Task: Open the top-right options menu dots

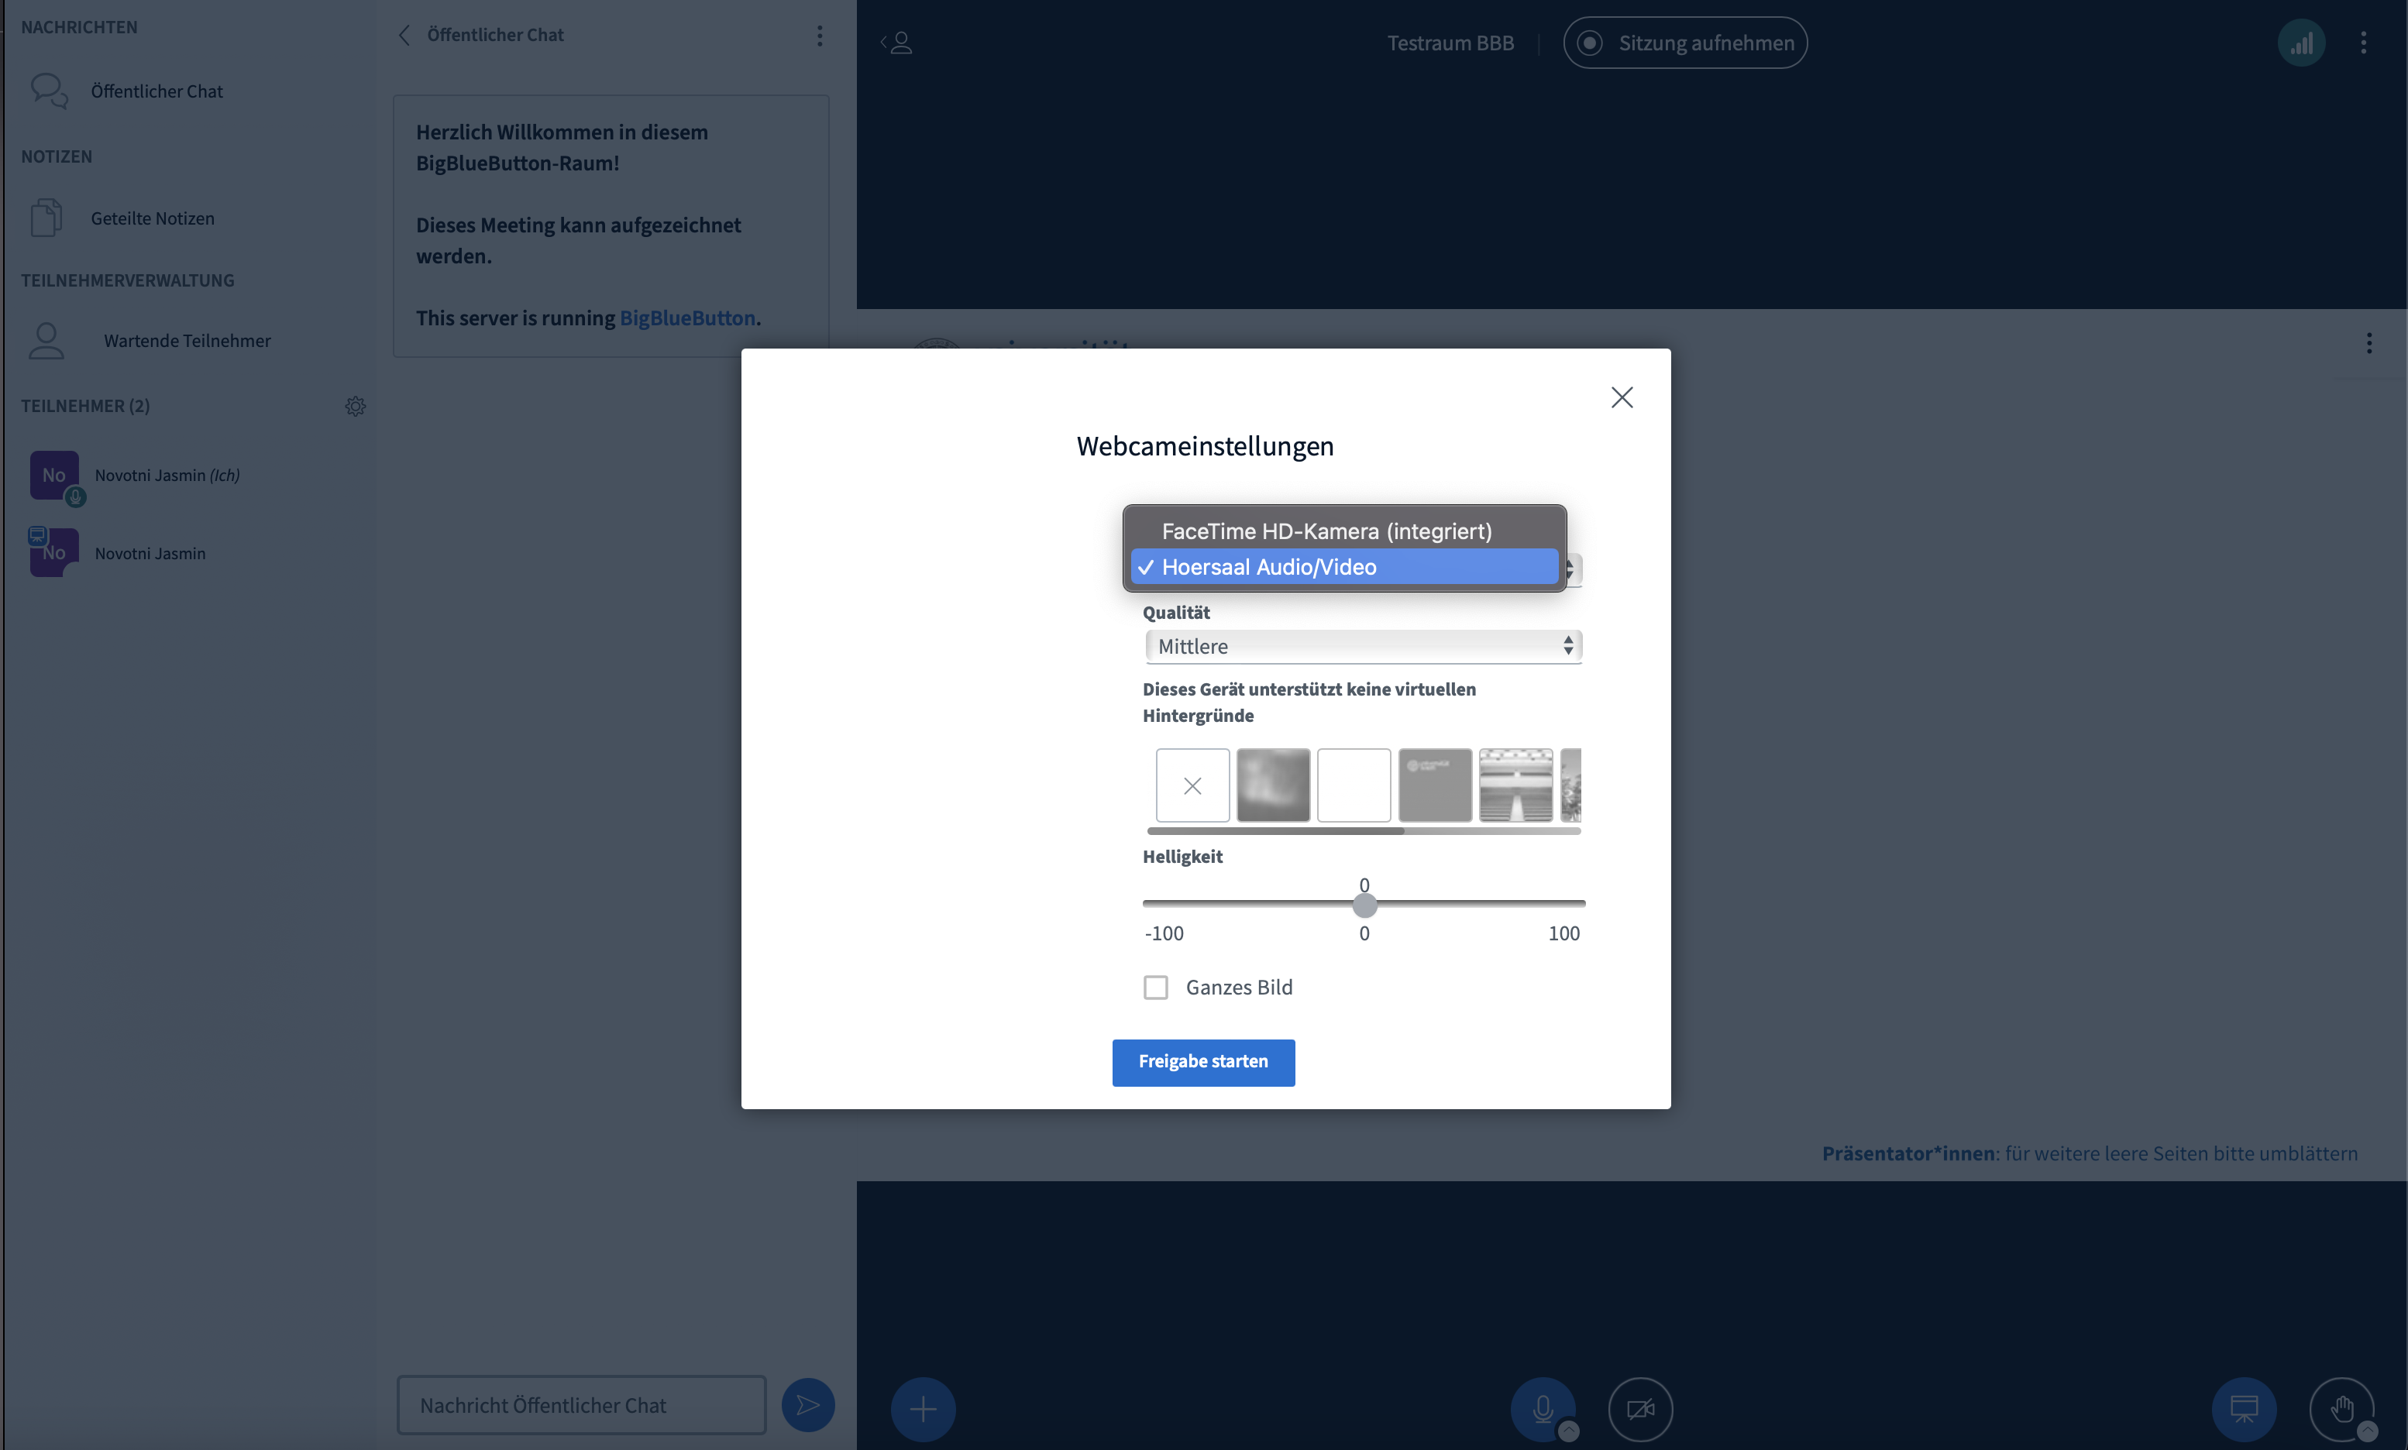Action: 2363,43
